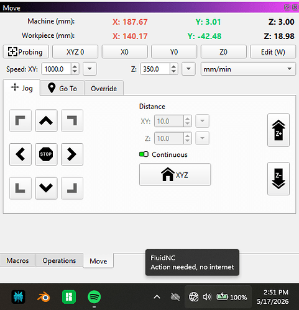Switch to the Override tab
The image size is (299, 310).
[104, 88]
